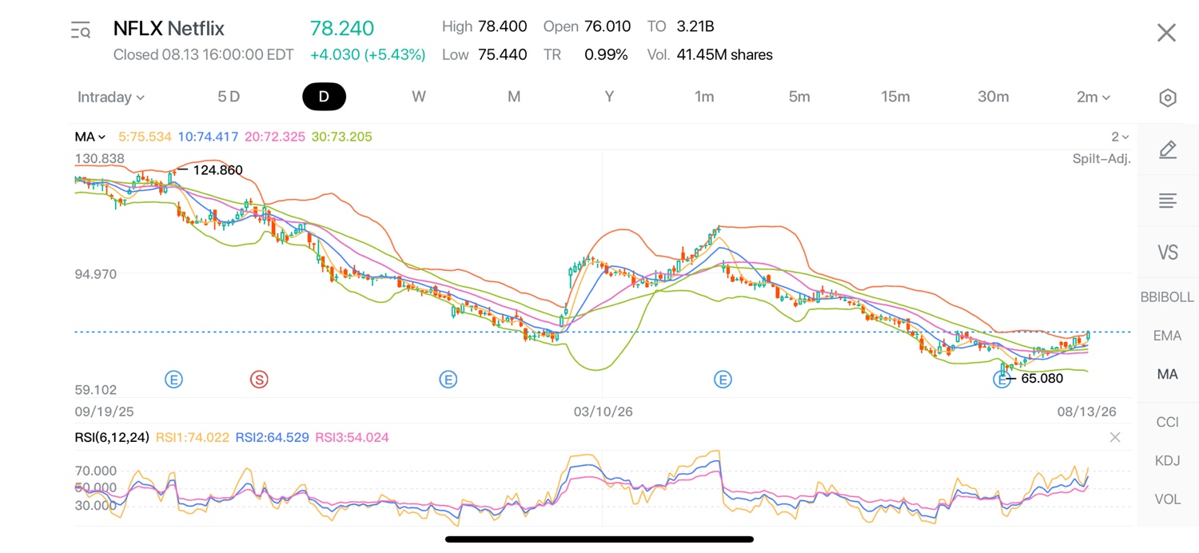Expand the Intraday dropdown
This screenshot has height=553, width=1199.
[x=111, y=97]
